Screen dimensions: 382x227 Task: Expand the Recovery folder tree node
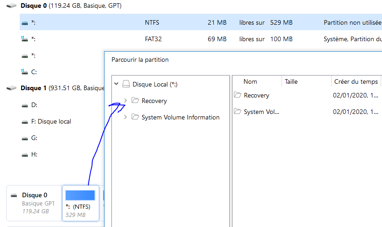click(126, 101)
